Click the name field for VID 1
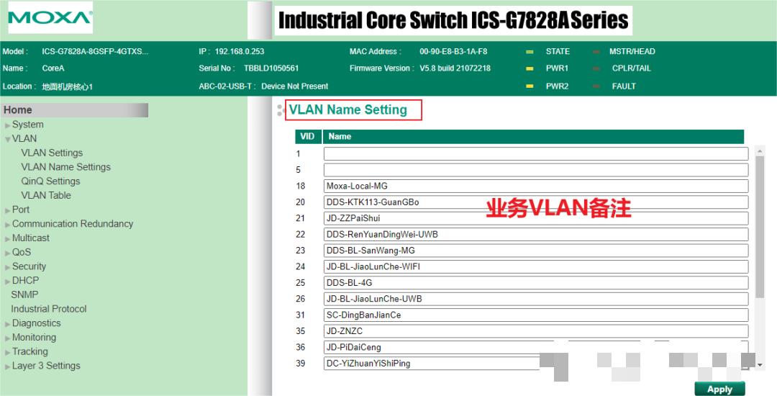777x396 pixels. click(536, 153)
